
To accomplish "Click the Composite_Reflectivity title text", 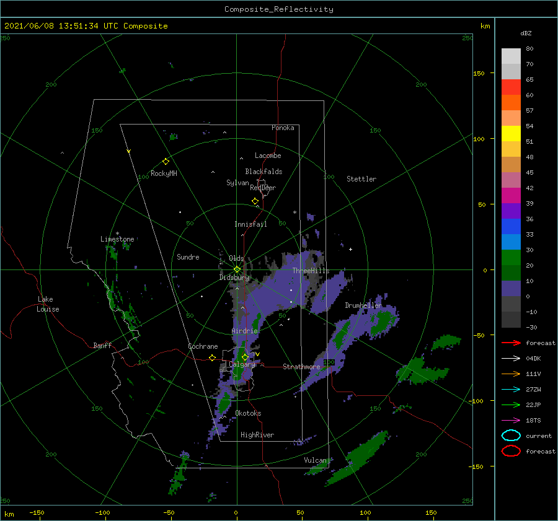I will [278, 9].
